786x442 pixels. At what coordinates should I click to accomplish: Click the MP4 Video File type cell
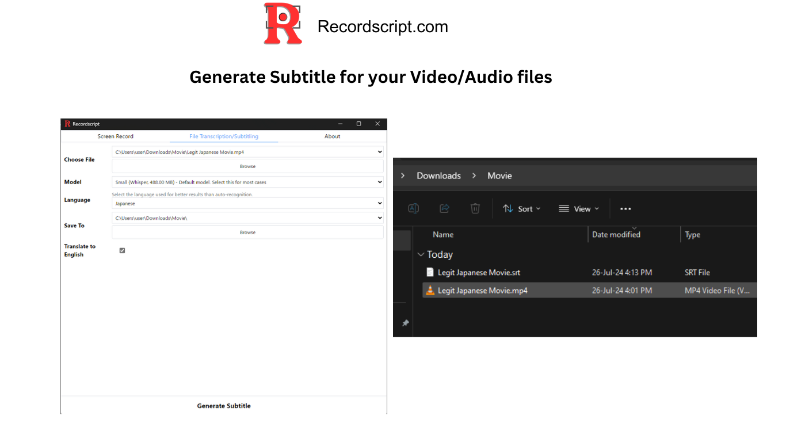pos(718,291)
